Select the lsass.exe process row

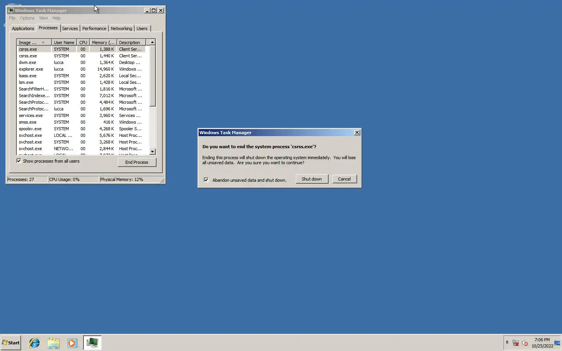(x=81, y=76)
